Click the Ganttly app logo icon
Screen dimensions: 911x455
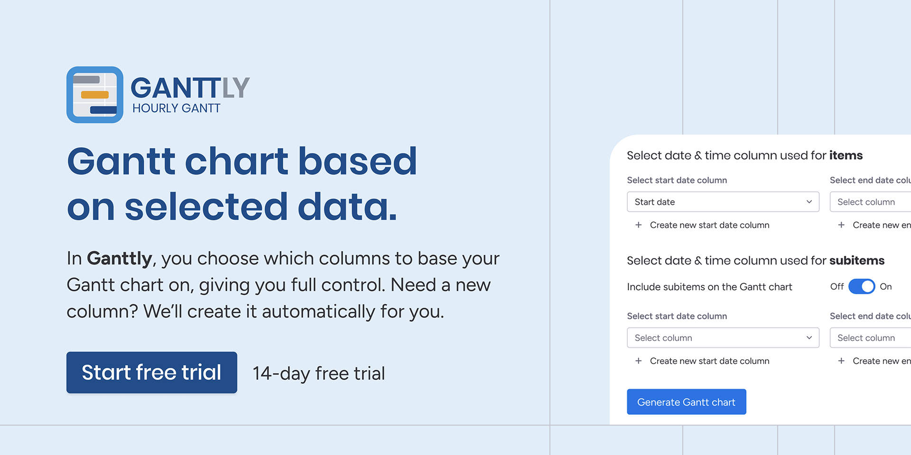(95, 95)
